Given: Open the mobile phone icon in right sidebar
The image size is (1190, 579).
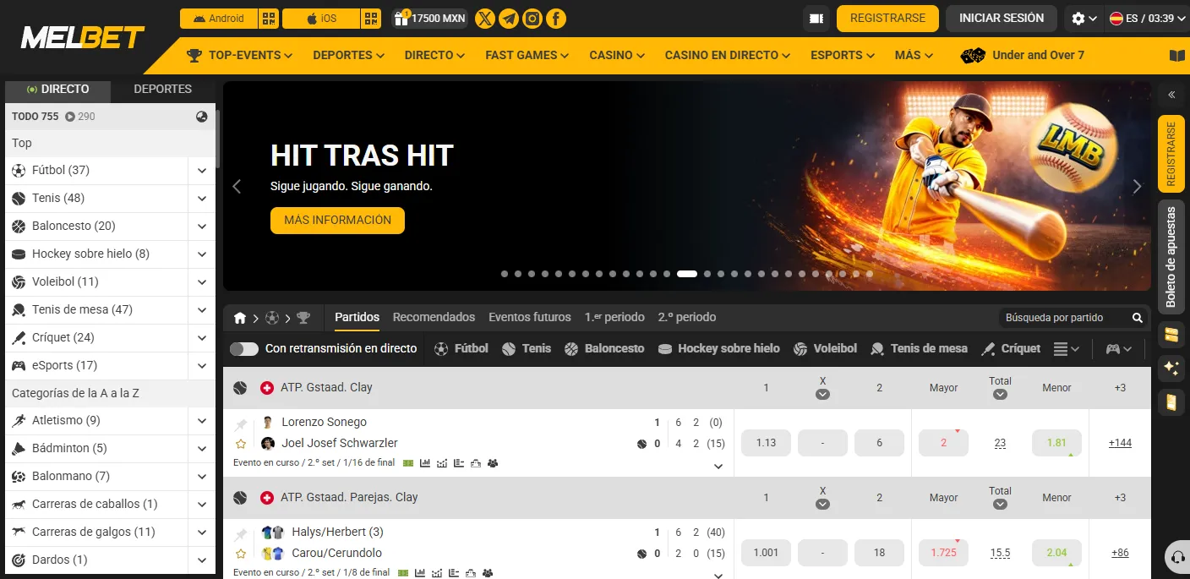Looking at the screenshot, I should 1171,401.
